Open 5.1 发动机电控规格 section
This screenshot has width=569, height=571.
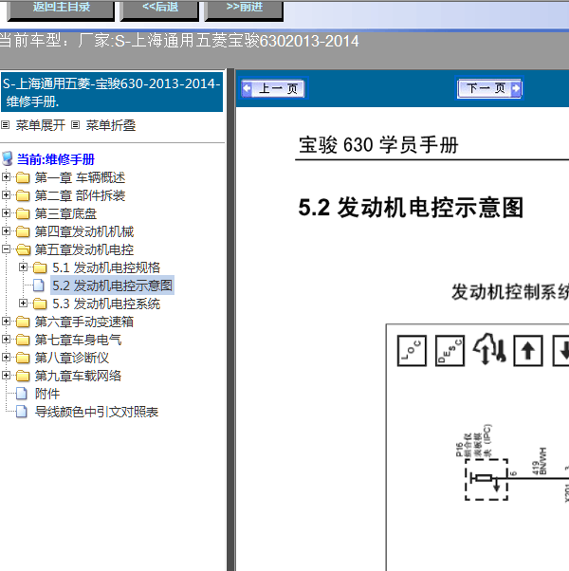(x=106, y=267)
